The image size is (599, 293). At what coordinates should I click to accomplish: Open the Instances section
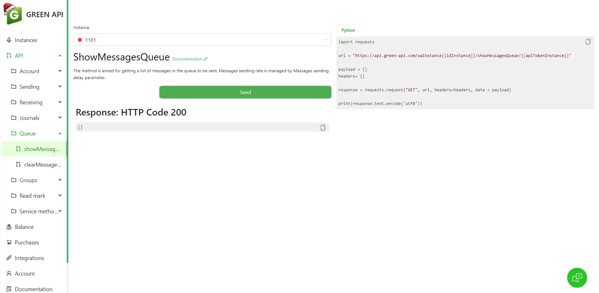26,40
